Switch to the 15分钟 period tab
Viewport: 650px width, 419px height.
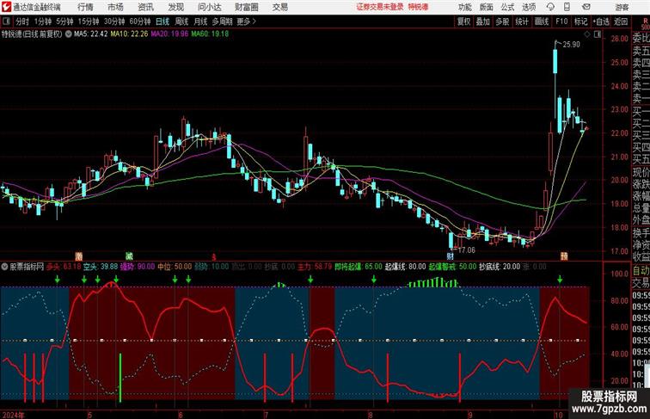tap(89, 22)
